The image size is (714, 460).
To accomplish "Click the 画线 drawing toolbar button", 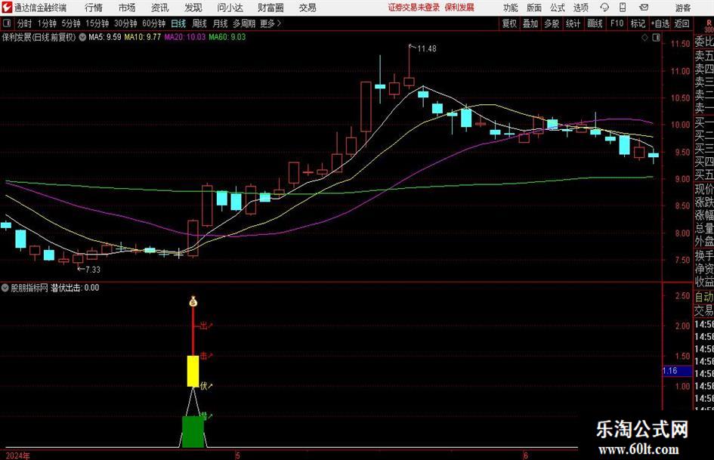I will [x=595, y=23].
